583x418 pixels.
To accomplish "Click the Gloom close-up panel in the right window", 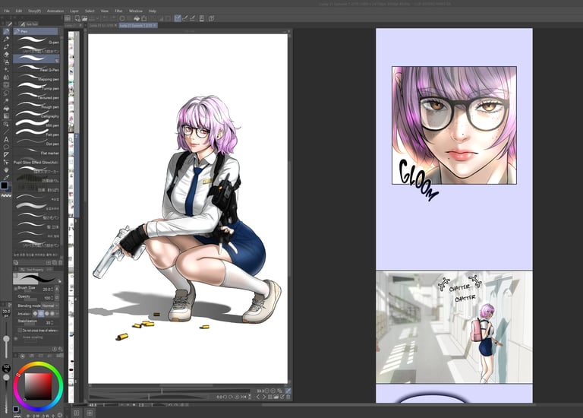I will [x=454, y=125].
